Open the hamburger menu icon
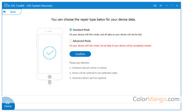183x112 pixels. click(161, 5)
